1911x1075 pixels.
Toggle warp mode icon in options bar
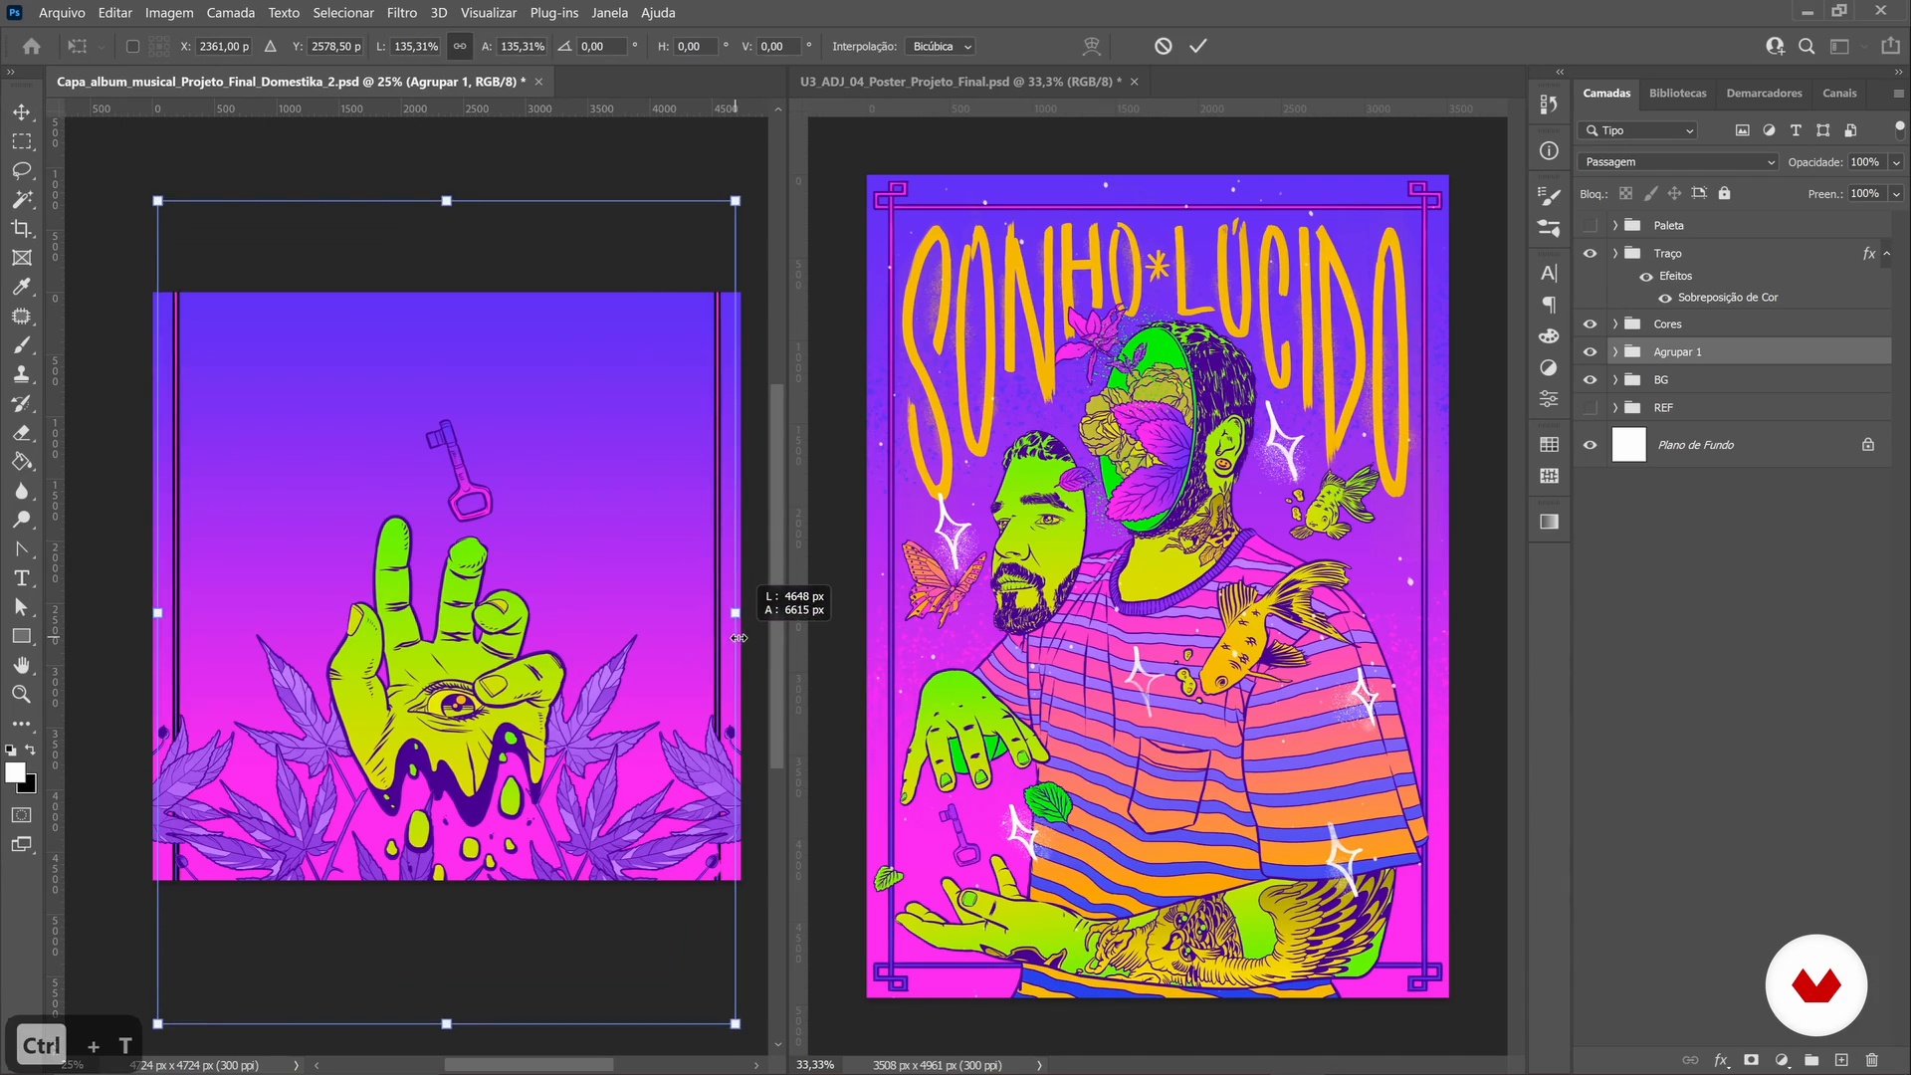[x=1092, y=46]
